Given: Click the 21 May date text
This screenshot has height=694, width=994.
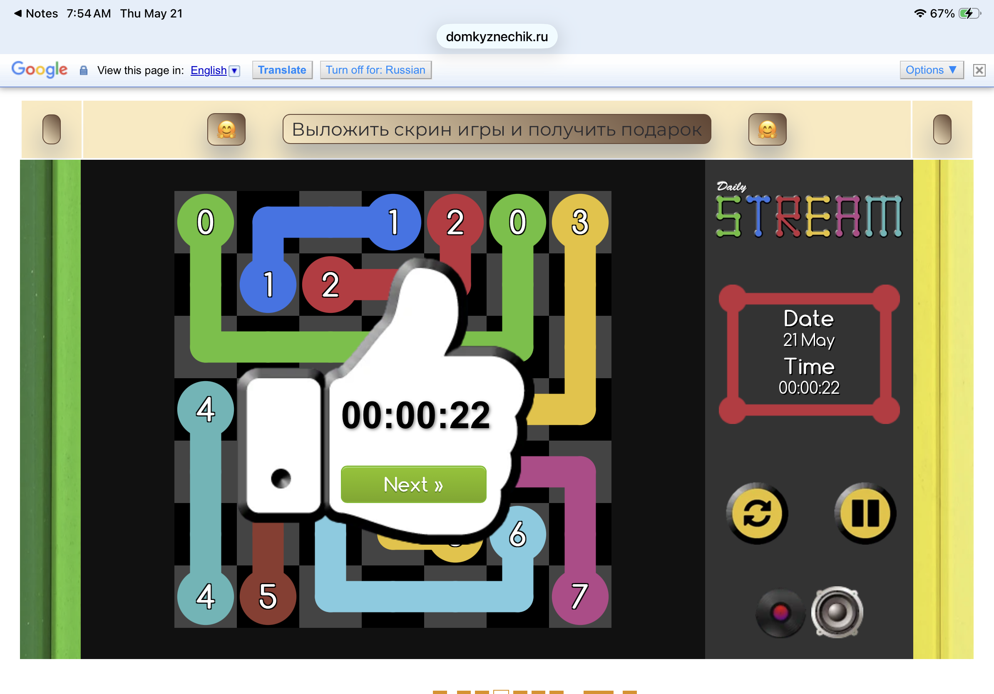Looking at the screenshot, I should (x=809, y=340).
